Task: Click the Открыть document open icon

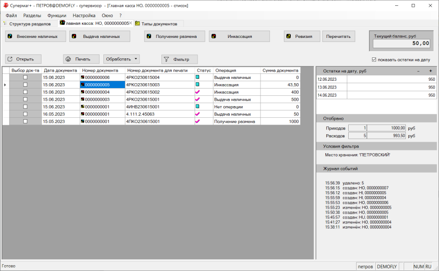Action: (x=10, y=59)
